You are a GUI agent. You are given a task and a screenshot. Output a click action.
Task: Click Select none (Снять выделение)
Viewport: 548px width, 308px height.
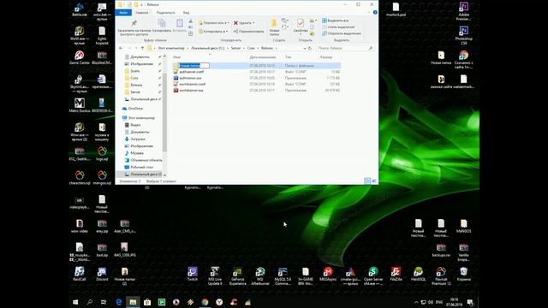tap(338, 27)
